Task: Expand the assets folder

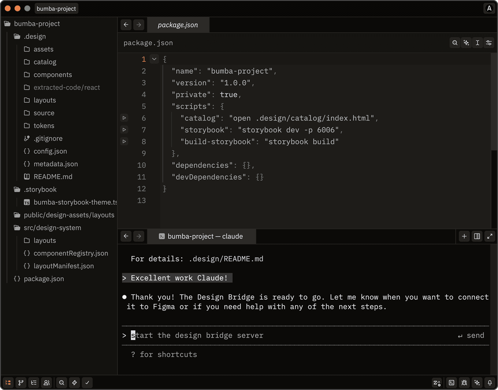Action: [39, 49]
